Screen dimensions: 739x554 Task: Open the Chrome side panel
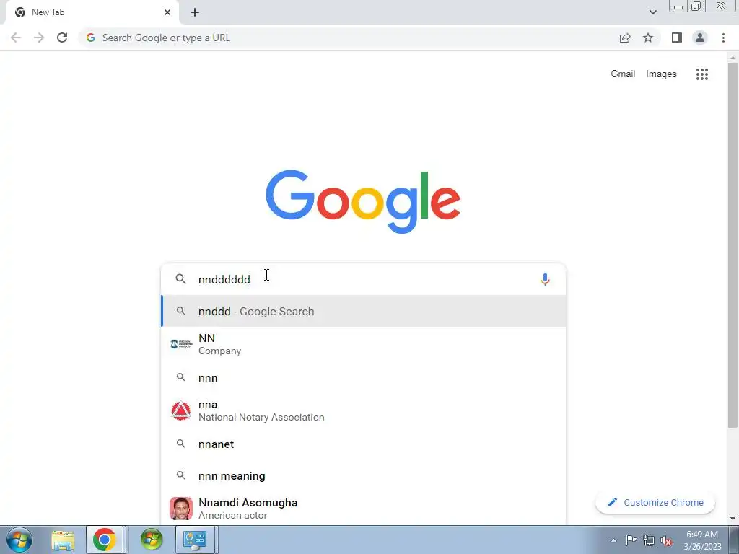coord(677,38)
